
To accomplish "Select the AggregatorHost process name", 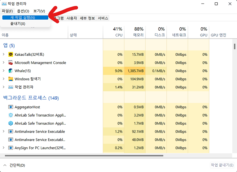I will tap(27, 107).
